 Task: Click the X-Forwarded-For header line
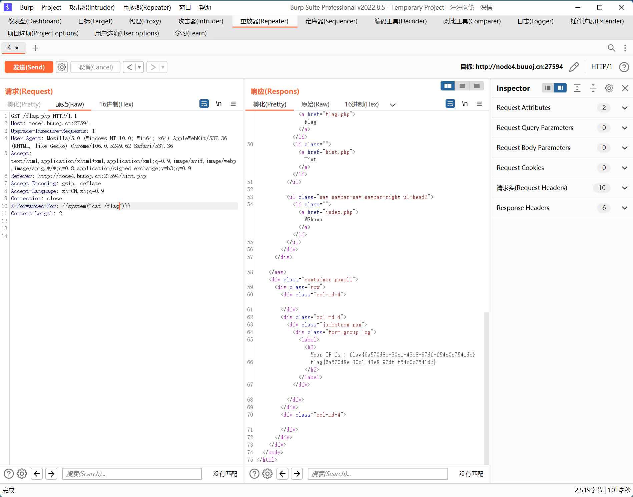(x=124, y=206)
